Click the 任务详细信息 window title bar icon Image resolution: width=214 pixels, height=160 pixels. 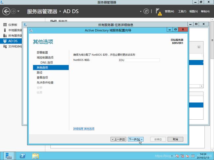[25, 25]
